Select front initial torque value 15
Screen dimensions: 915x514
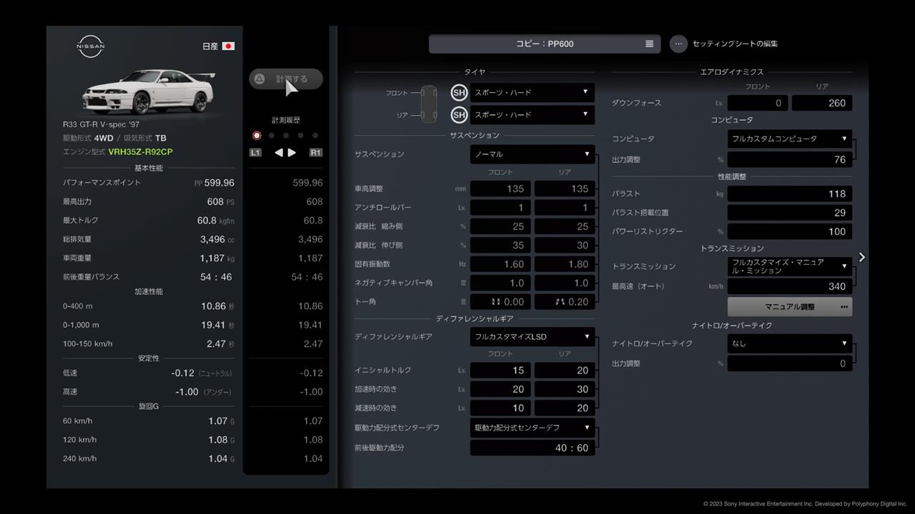[x=500, y=370]
